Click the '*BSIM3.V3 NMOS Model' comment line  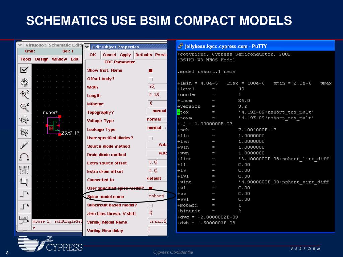pyautogui.click(x=206, y=60)
